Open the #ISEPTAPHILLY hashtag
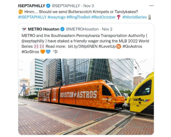Image resolution: width=171 pixels, height=137 pixels. click(x=32, y=17)
